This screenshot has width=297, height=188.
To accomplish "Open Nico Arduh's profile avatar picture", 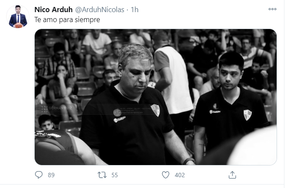I will (x=18, y=16).
